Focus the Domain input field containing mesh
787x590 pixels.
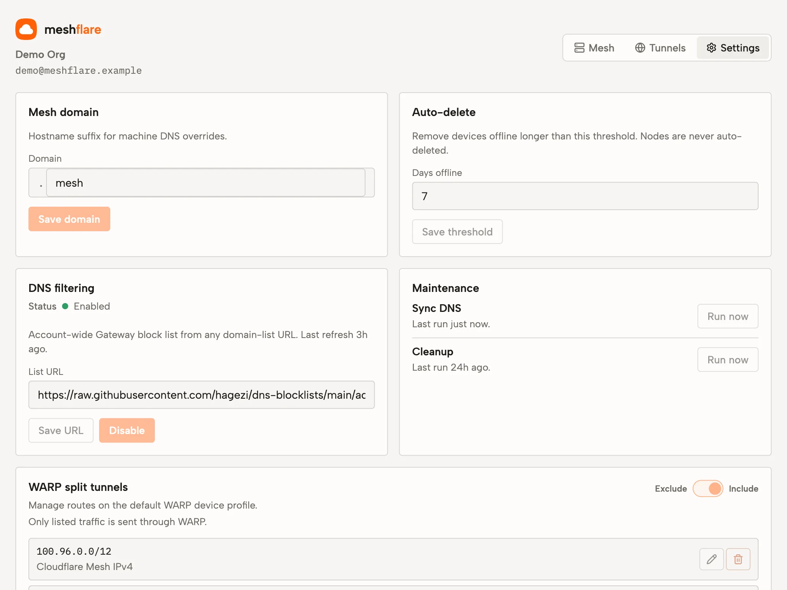pyautogui.click(x=206, y=183)
